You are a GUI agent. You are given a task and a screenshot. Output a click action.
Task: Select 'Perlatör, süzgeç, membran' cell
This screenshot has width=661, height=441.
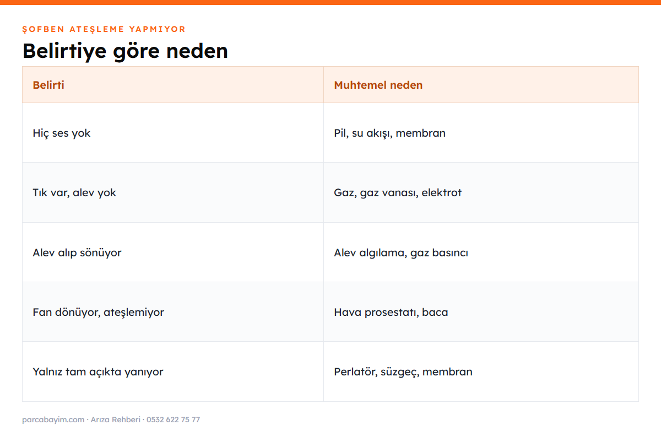pos(481,372)
